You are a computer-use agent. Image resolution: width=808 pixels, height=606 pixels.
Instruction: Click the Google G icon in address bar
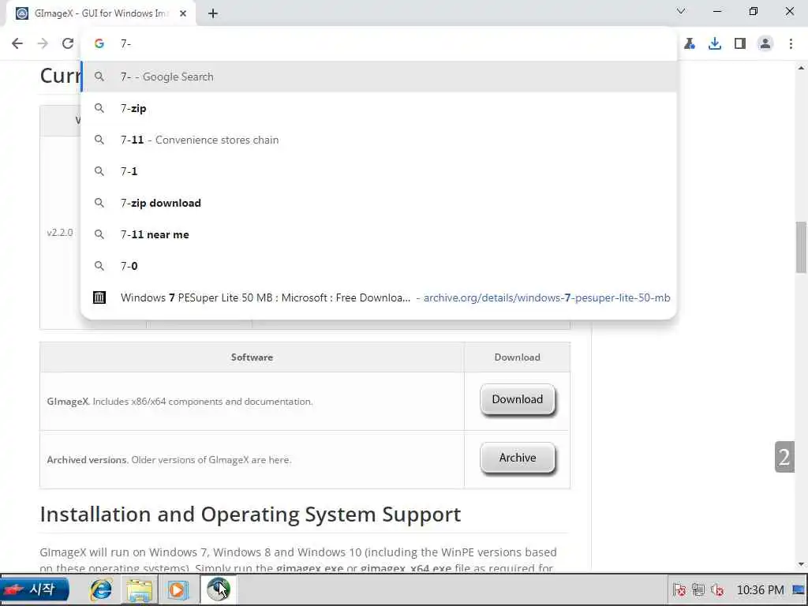[99, 44]
